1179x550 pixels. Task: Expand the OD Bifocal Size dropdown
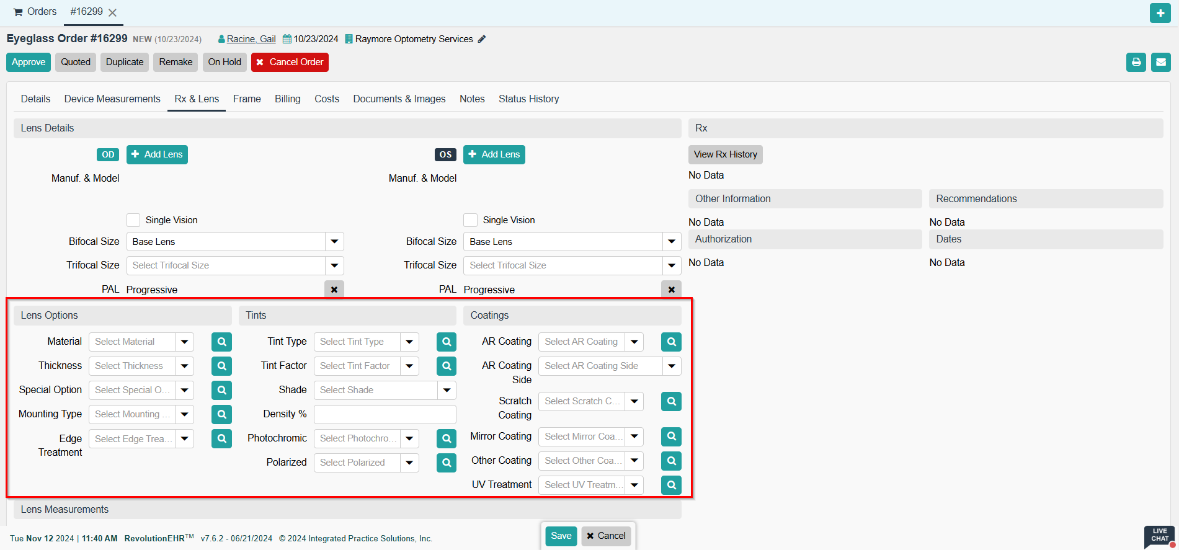[x=334, y=242]
